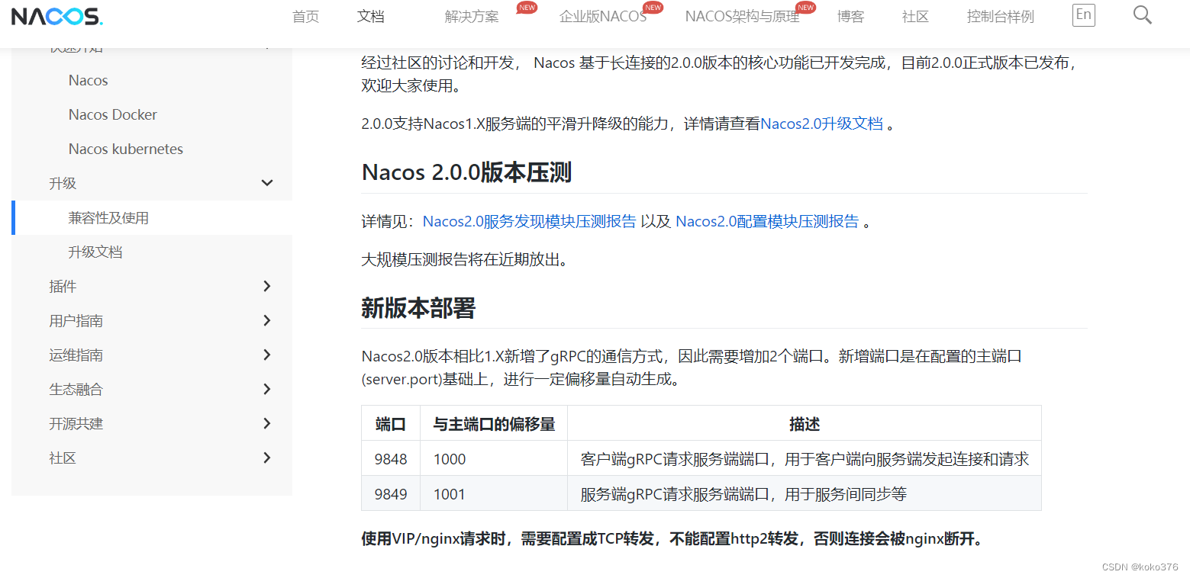Click the 9849 port cell
The width and height of the screenshot is (1190, 578).
coord(391,494)
